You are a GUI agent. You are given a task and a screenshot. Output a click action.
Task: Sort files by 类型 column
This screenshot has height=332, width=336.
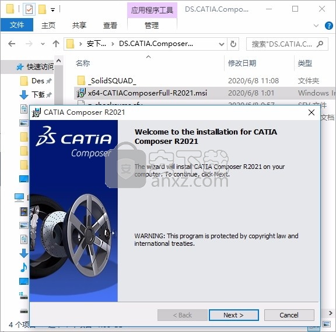304,63
